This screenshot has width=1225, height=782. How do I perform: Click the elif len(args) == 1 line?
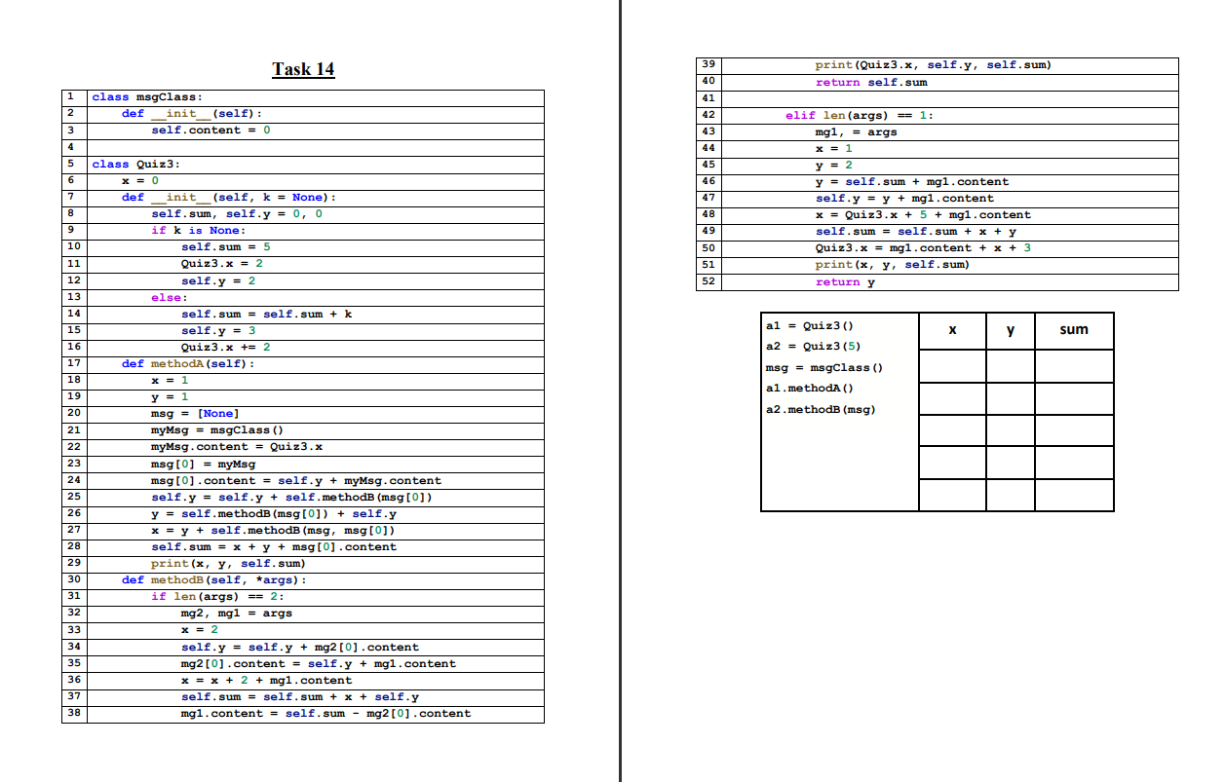click(x=858, y=114)
